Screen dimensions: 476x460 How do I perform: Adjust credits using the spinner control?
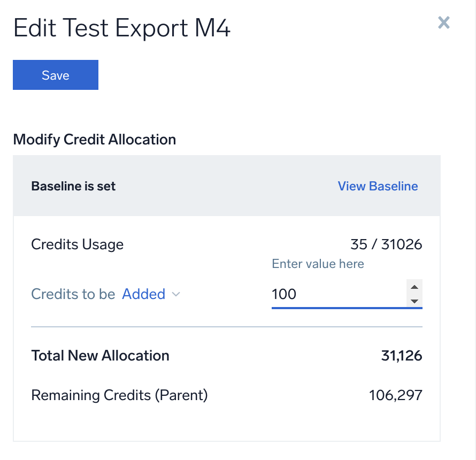[416, 294]
